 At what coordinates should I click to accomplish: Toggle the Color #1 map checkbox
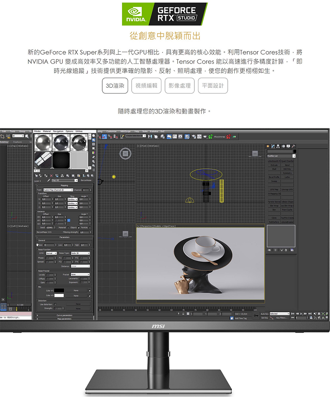[x=90, y=291]
